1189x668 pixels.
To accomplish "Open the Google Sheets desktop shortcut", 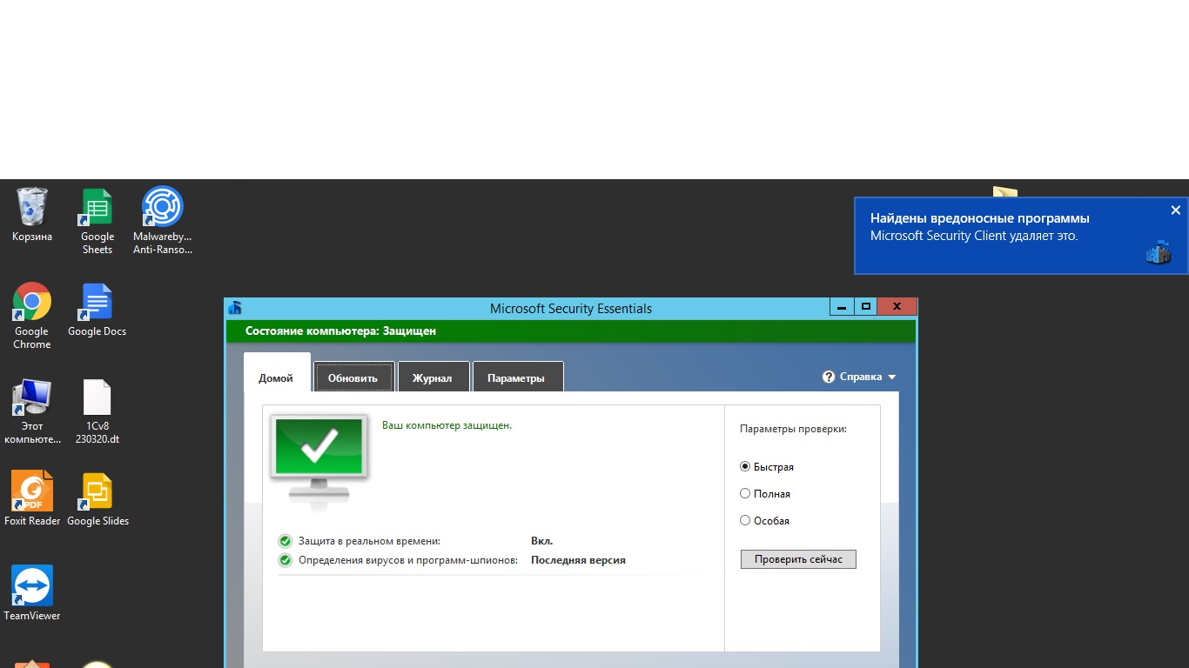I will point(97,221).
